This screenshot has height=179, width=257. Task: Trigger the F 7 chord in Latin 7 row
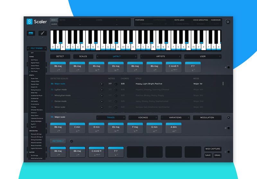[193, 67]
